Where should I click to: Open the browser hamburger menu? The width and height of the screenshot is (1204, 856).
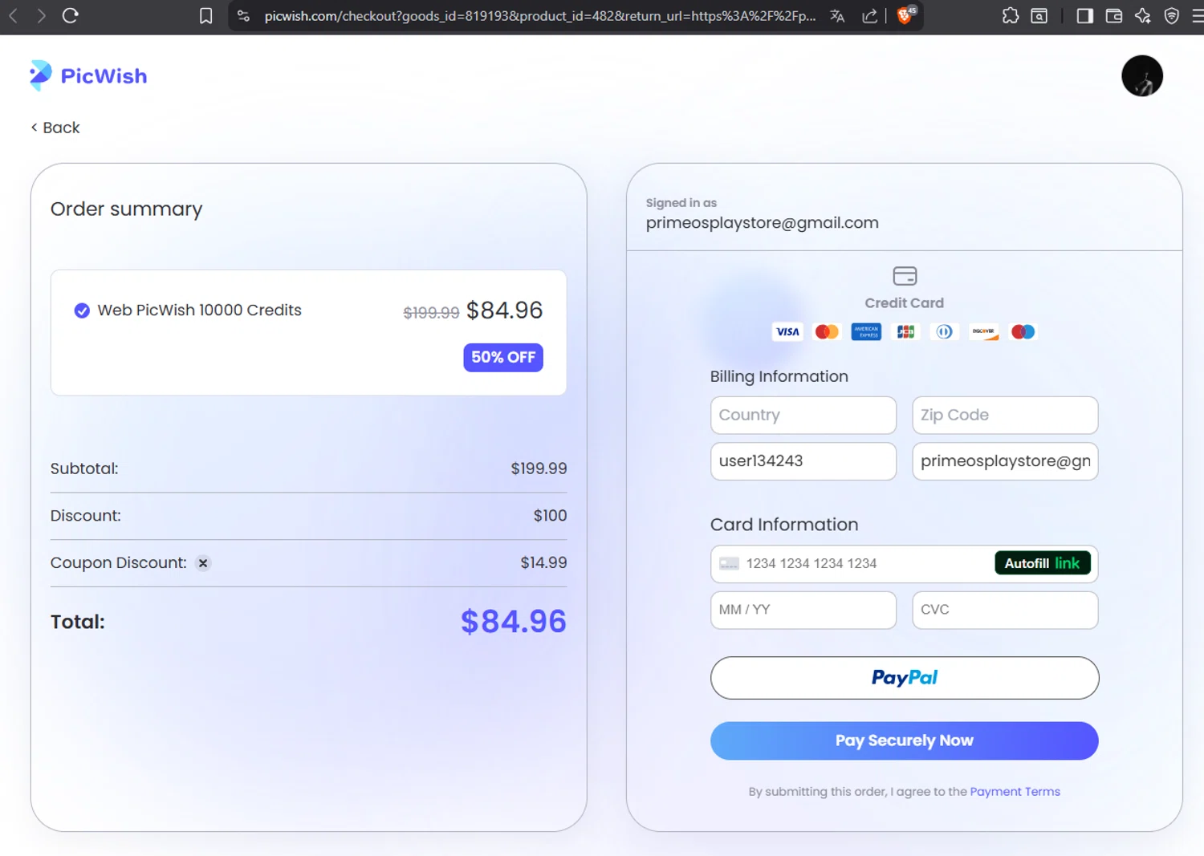pyautogui.click(x=1197, y=16)
